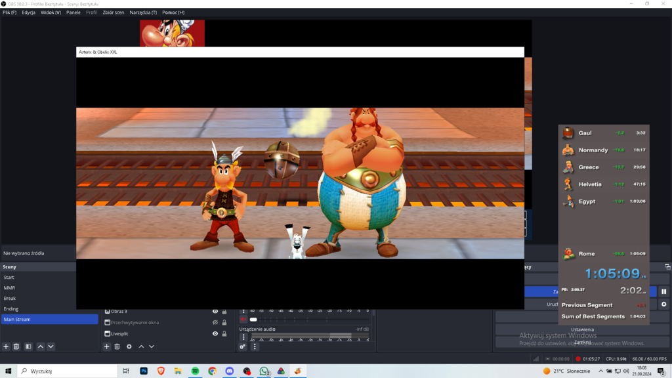This screenshot has width=672, height=378.
Task: Move the selected source up
Action: pos(141,346)
